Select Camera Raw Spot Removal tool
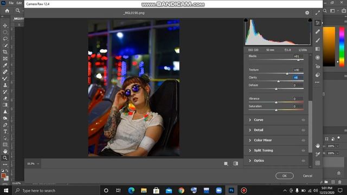Screen dimensions: 347x195 click(318, 31)
